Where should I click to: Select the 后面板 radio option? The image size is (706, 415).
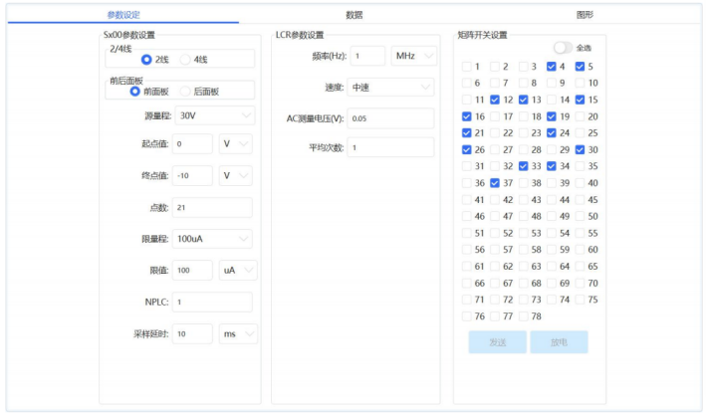click(x=186, y=92)
